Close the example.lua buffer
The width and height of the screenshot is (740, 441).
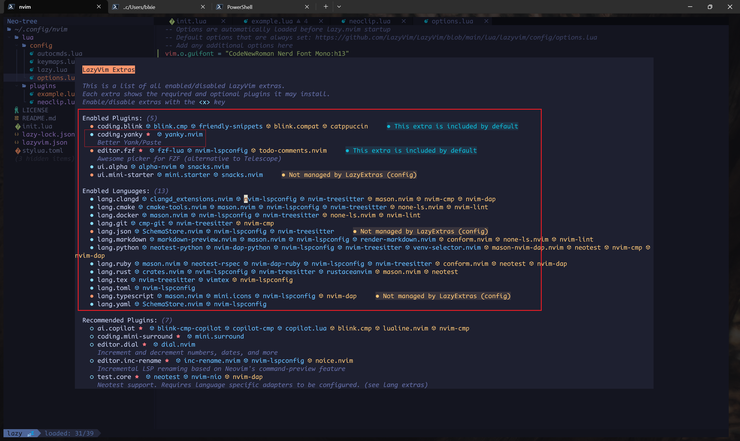(321, 21)
